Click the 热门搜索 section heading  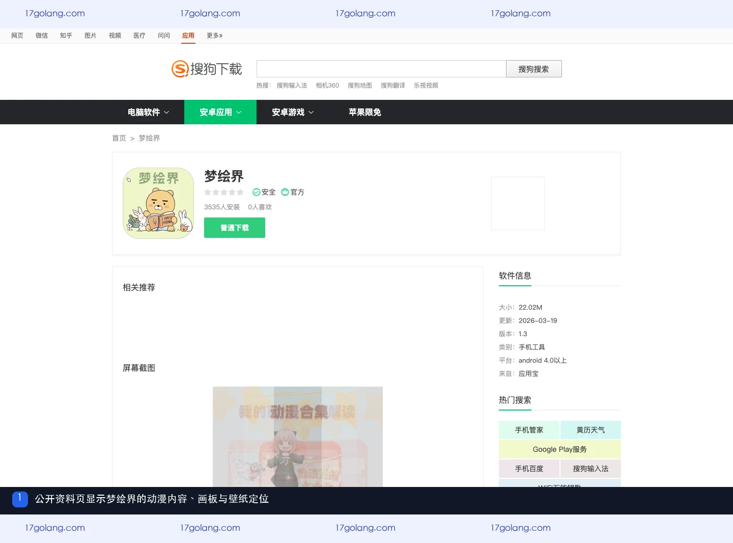(x=515, y=400)
